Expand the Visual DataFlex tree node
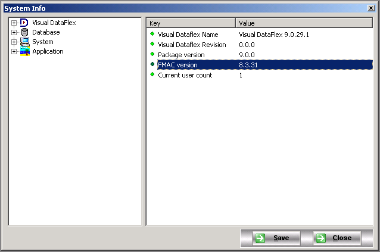380x252 pixels. coord(14,23)
